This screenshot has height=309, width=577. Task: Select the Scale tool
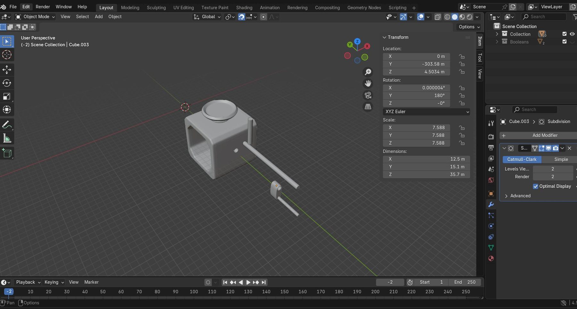point(7,96)
